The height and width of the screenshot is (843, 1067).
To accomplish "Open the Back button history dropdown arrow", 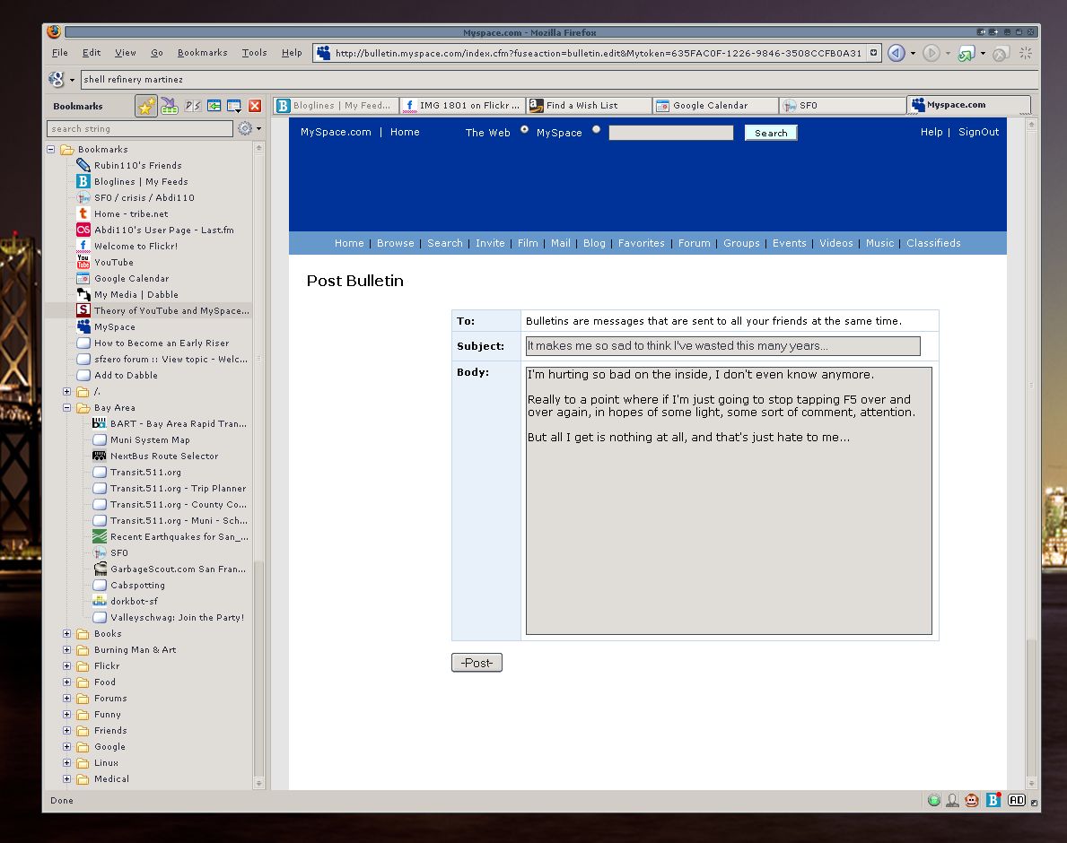I will 914,53.
